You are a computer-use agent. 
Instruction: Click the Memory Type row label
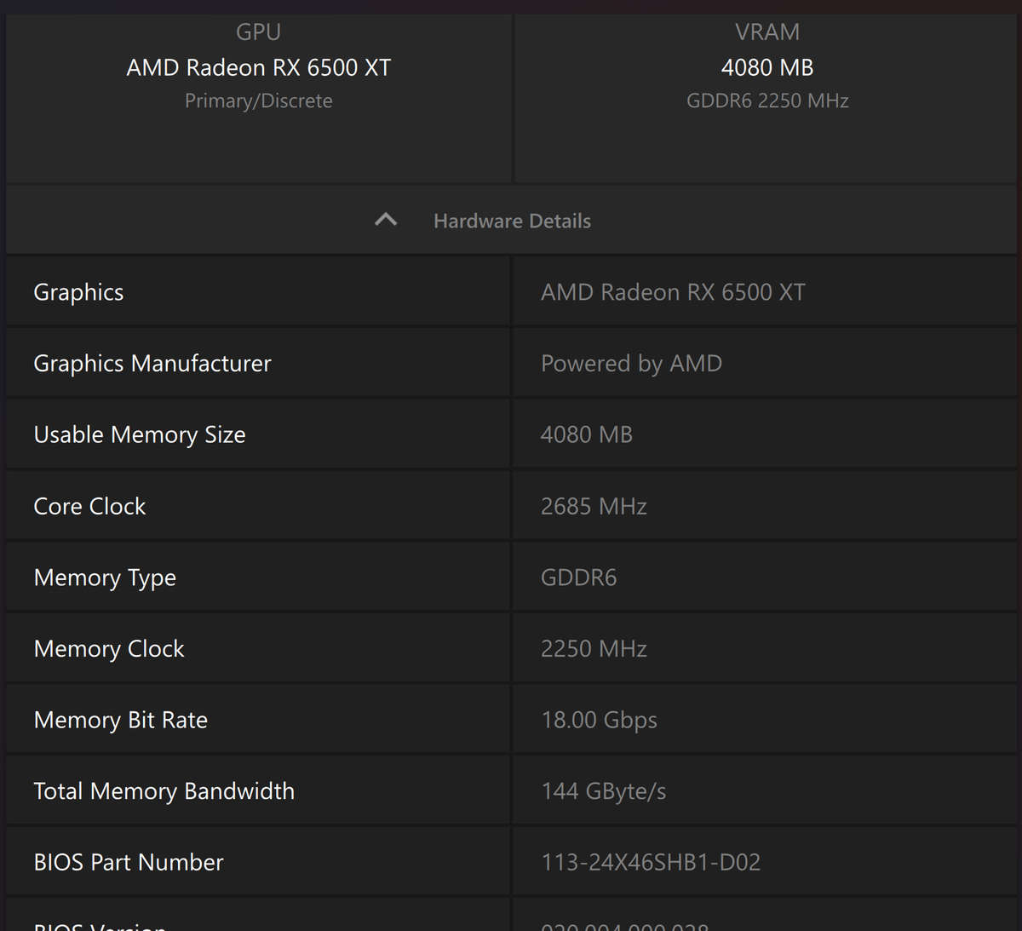(x=105, y=578)
